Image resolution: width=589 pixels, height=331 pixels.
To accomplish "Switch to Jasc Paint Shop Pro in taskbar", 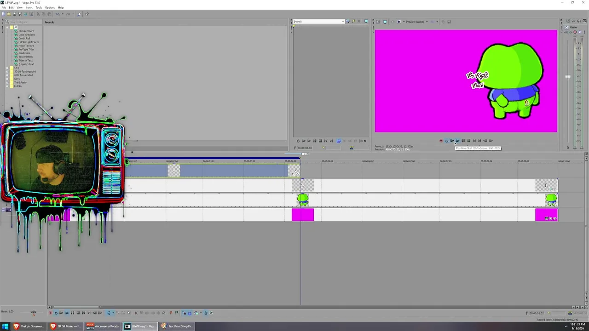I will 177,326.
